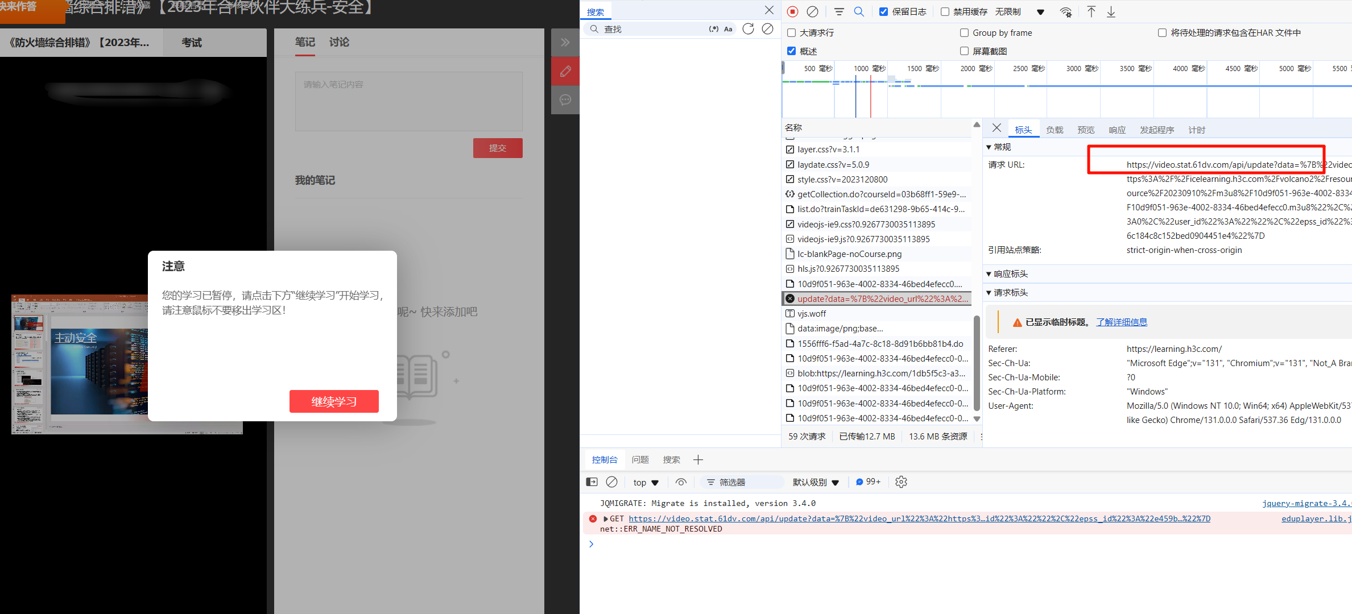Uncheck the 保留日志 checkbox
Image resolution: width=1352 pixels, height=614 pixels.
coord(883,11)
